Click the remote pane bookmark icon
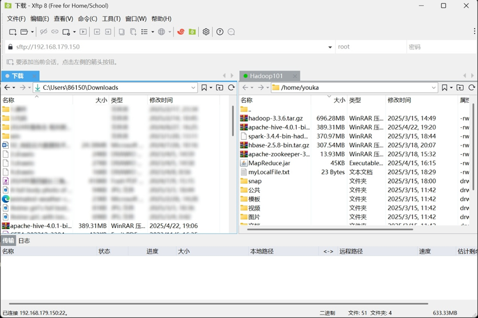The height and width of the screenshot is (318, 478). [444, 88]
